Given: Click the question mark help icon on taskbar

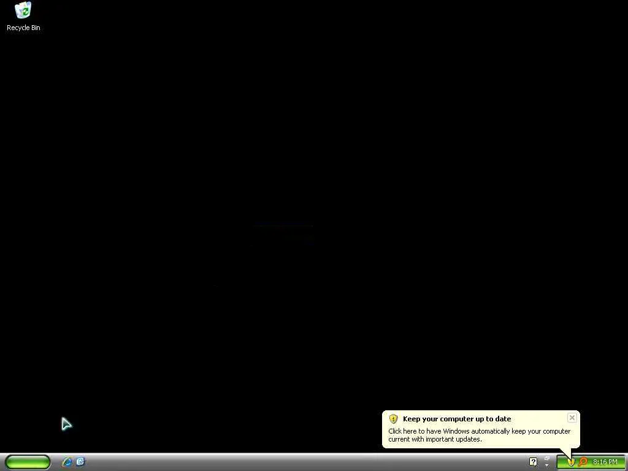Looking at the screenshot, I should point(533,462).
